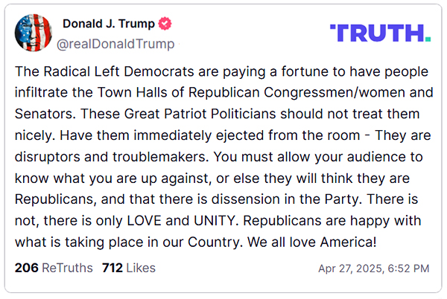The image size is (447, 299).
Task: Click the word "UNITY" in the post
Action: click(215, 220)
